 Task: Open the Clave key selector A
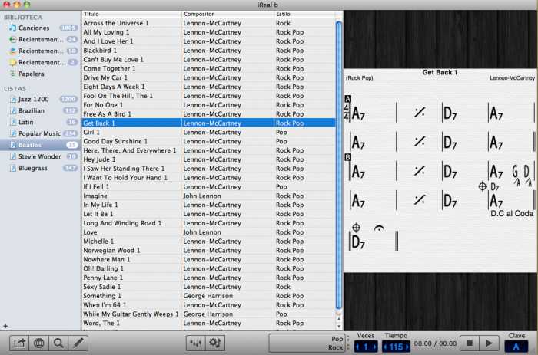tap(516, 347)
